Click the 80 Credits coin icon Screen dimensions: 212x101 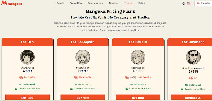tap(21, 78)
